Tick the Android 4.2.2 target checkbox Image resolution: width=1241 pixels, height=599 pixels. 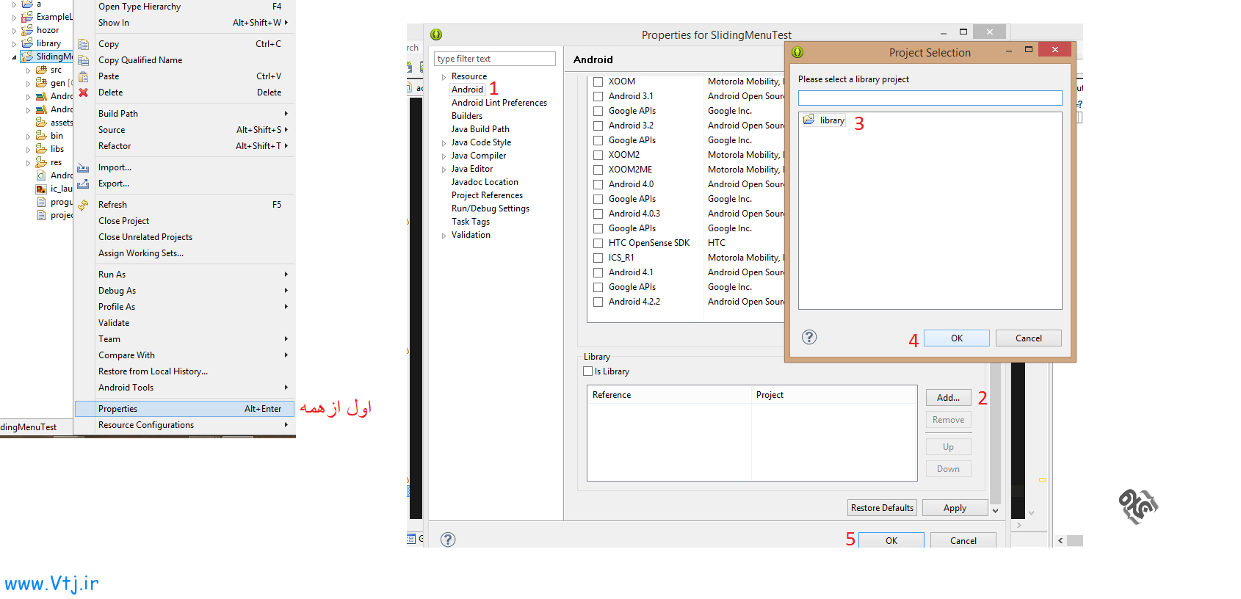[x=598, y=302]
